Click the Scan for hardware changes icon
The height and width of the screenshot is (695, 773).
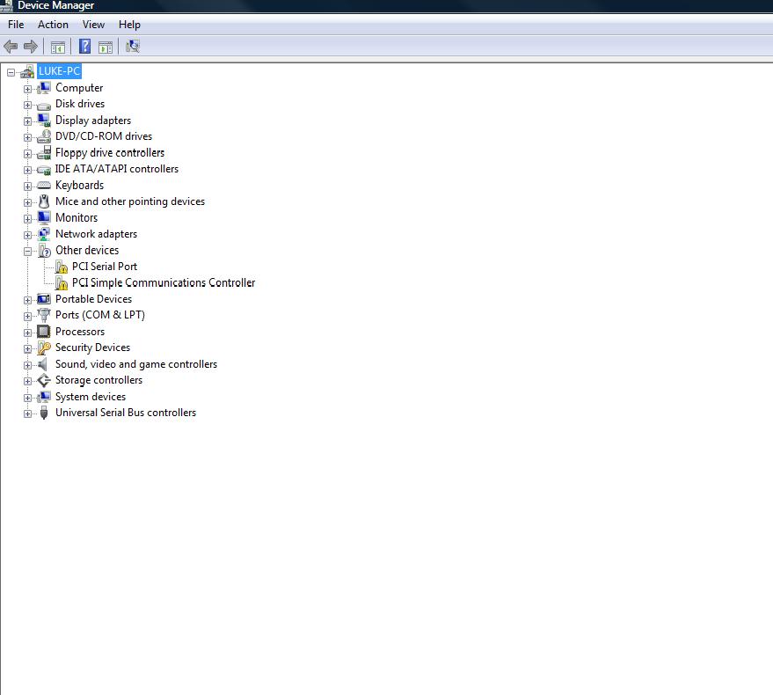tap(132, 46)
